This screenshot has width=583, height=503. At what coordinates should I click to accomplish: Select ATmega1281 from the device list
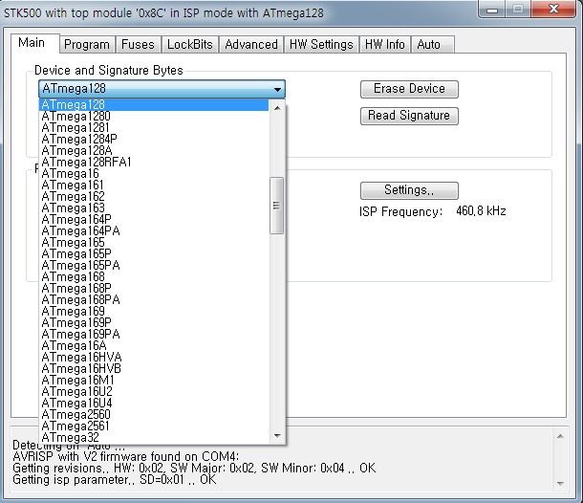154,127
